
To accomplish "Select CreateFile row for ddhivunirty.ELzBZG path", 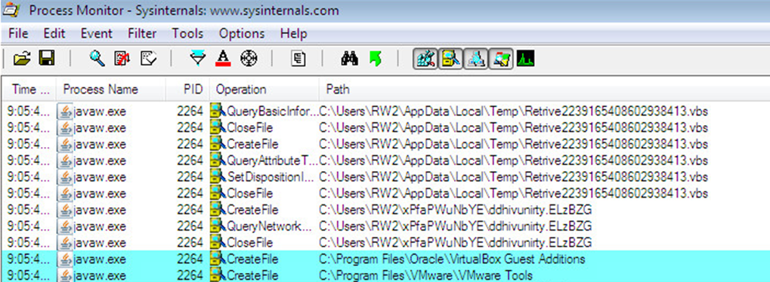I will [x=385, y=210].
